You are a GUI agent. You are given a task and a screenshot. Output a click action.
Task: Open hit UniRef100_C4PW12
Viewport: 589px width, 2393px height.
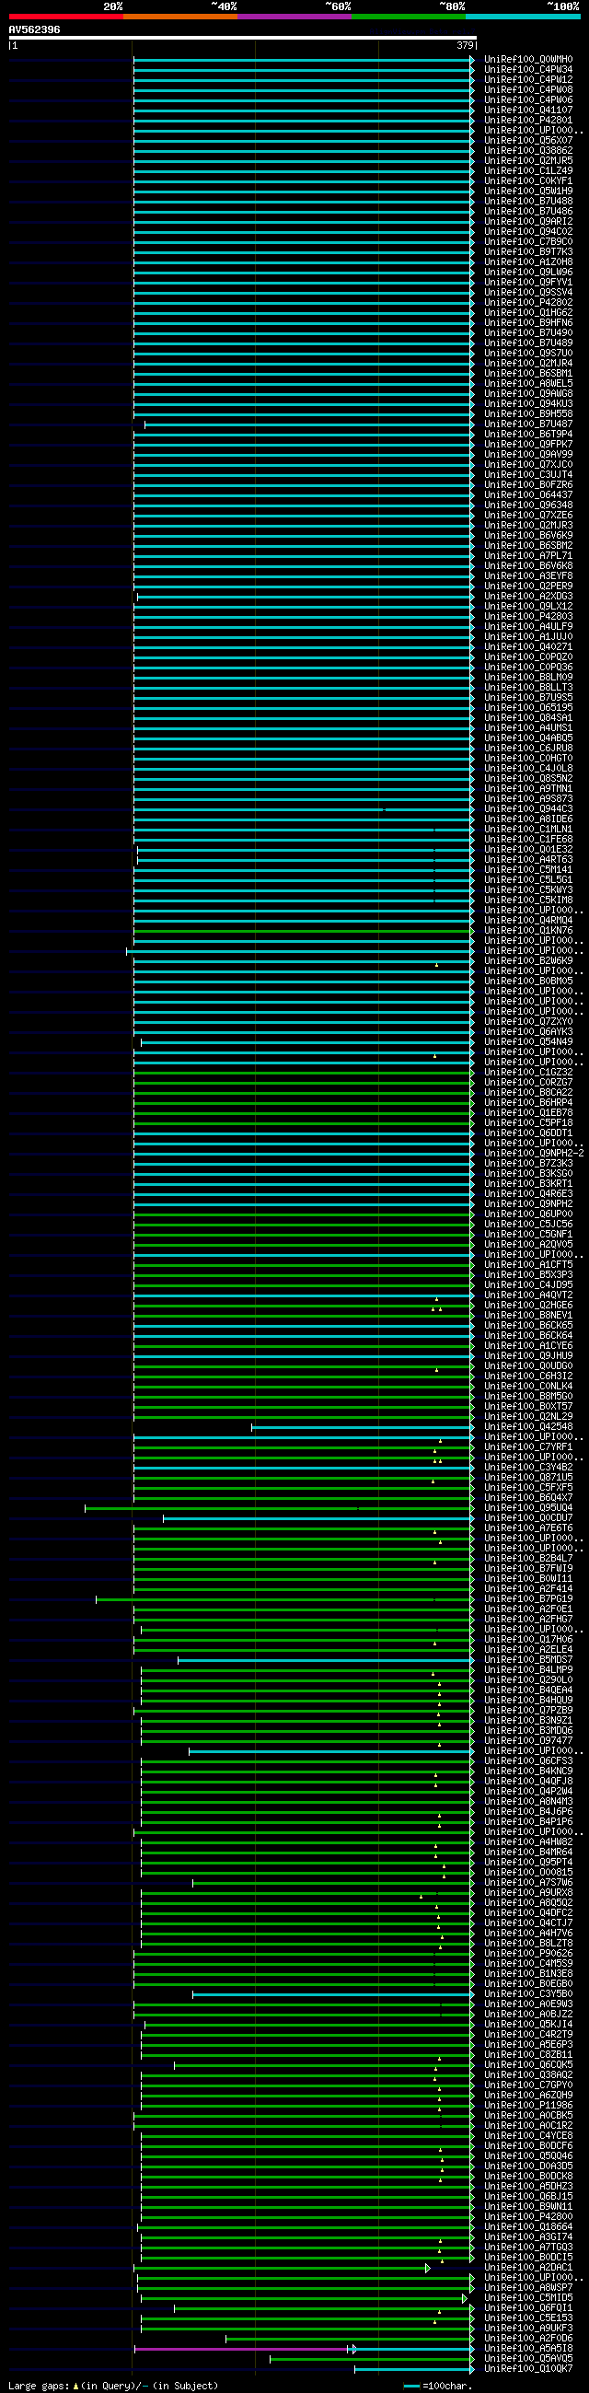point(528,80)
